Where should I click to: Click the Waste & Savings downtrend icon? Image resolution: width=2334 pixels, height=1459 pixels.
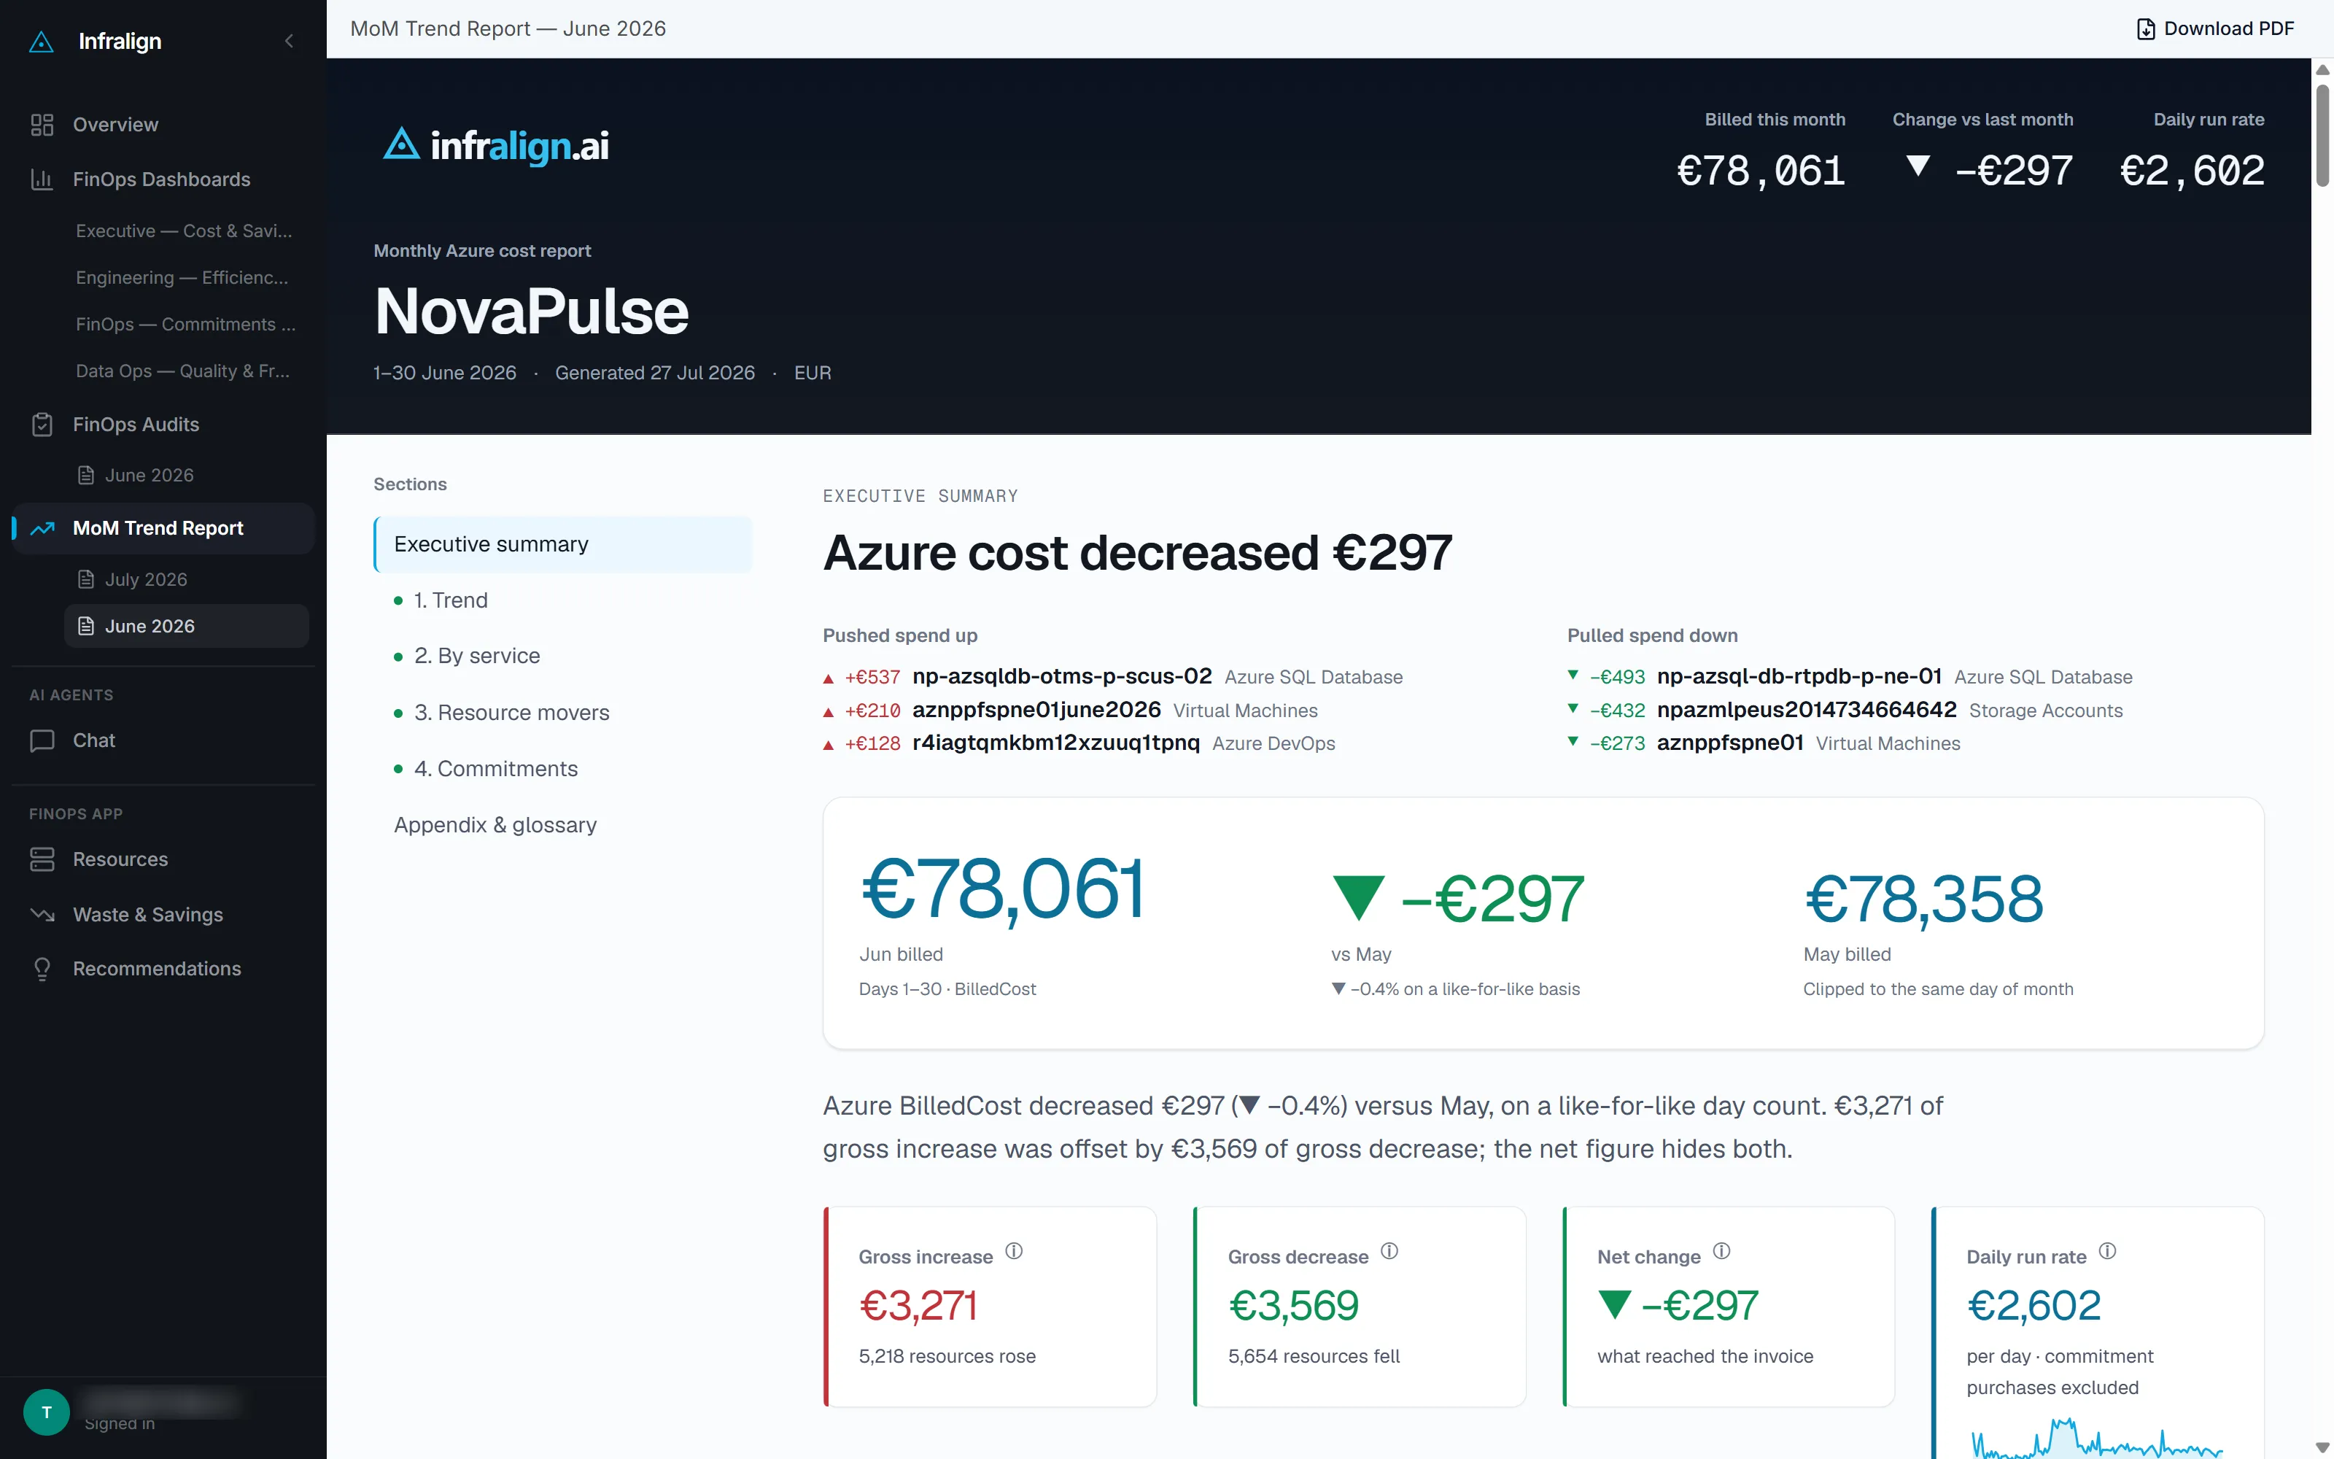coord(42,914)
